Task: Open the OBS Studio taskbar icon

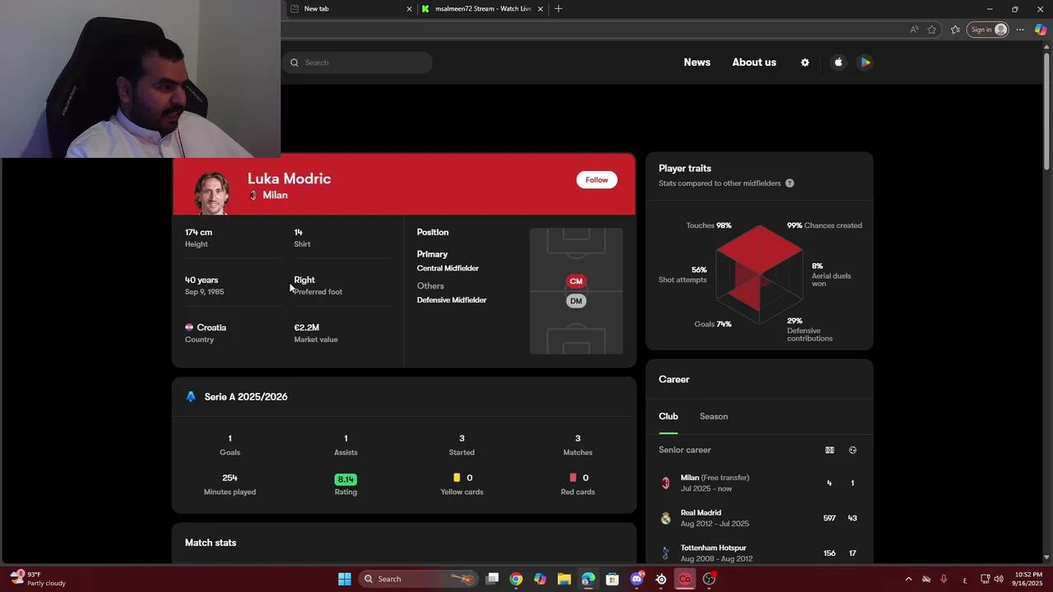Action: 709,579
